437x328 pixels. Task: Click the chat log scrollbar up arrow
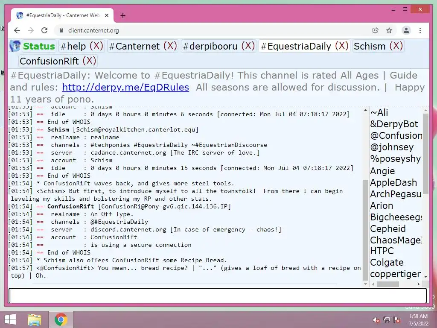[365, 111]
